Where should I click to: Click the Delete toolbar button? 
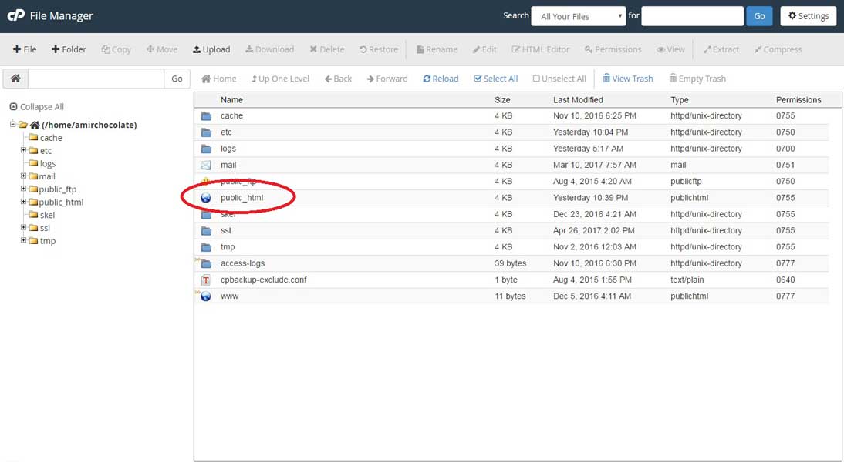[327, 49]
